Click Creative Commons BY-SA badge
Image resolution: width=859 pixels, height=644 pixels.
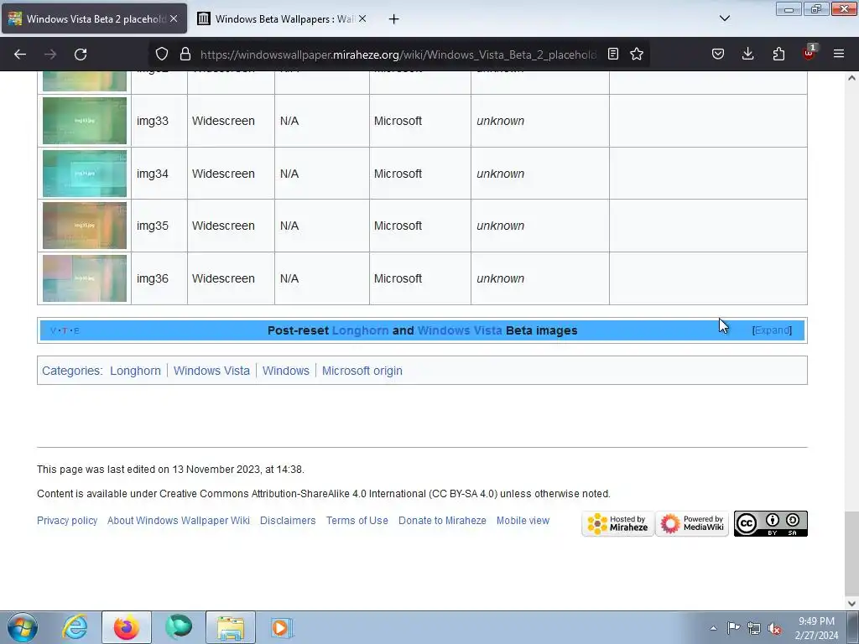(x=770, y=524)
